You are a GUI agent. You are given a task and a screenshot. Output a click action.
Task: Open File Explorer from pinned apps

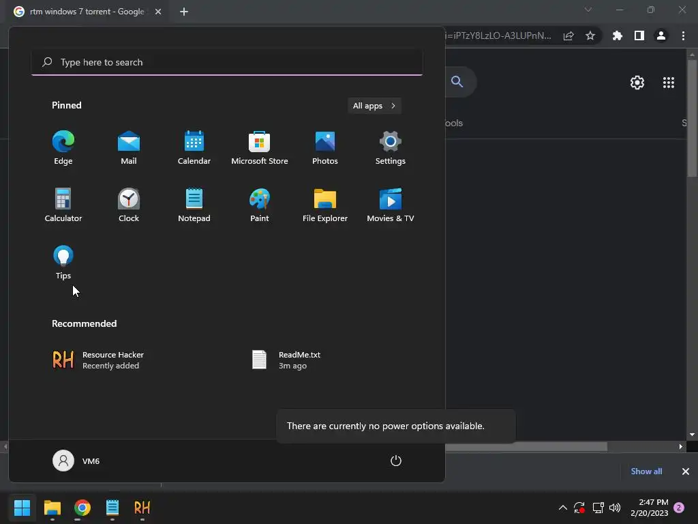click(x=325, y=205)
